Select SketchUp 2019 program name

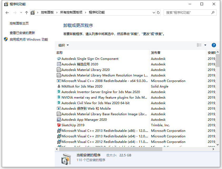coord(73,125)
